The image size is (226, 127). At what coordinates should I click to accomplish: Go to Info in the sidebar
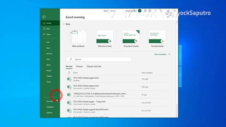pos(48,42)
